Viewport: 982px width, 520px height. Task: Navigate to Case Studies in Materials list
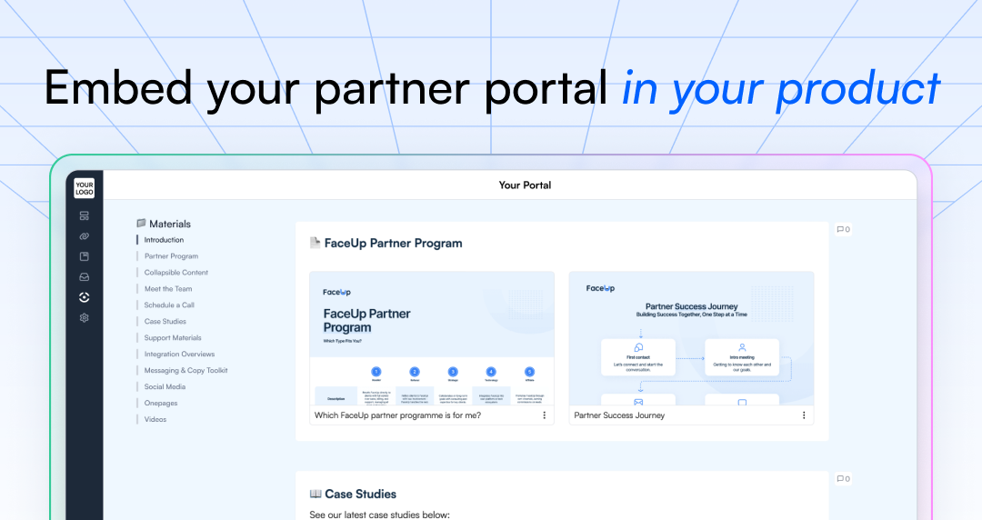click(x=165, y=322)
